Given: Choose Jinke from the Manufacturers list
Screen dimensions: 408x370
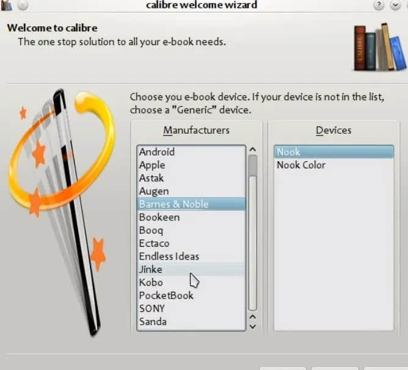Looking at the screenshot, I should (x=191, y=269).
